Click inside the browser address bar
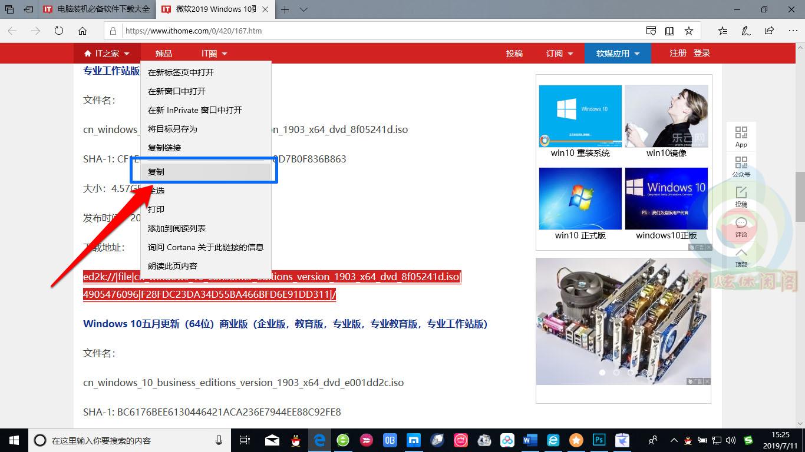The image size is (805, 452). 354,31
